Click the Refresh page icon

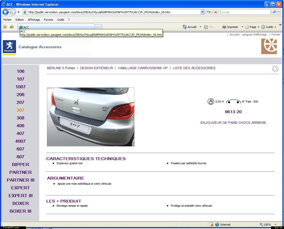209,12
